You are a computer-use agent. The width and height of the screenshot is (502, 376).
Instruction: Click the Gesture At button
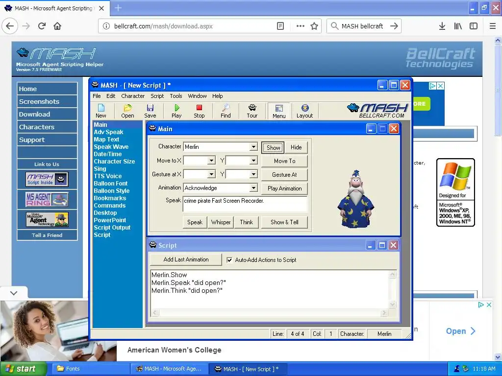pyautogui.click(x=285, y=175)
